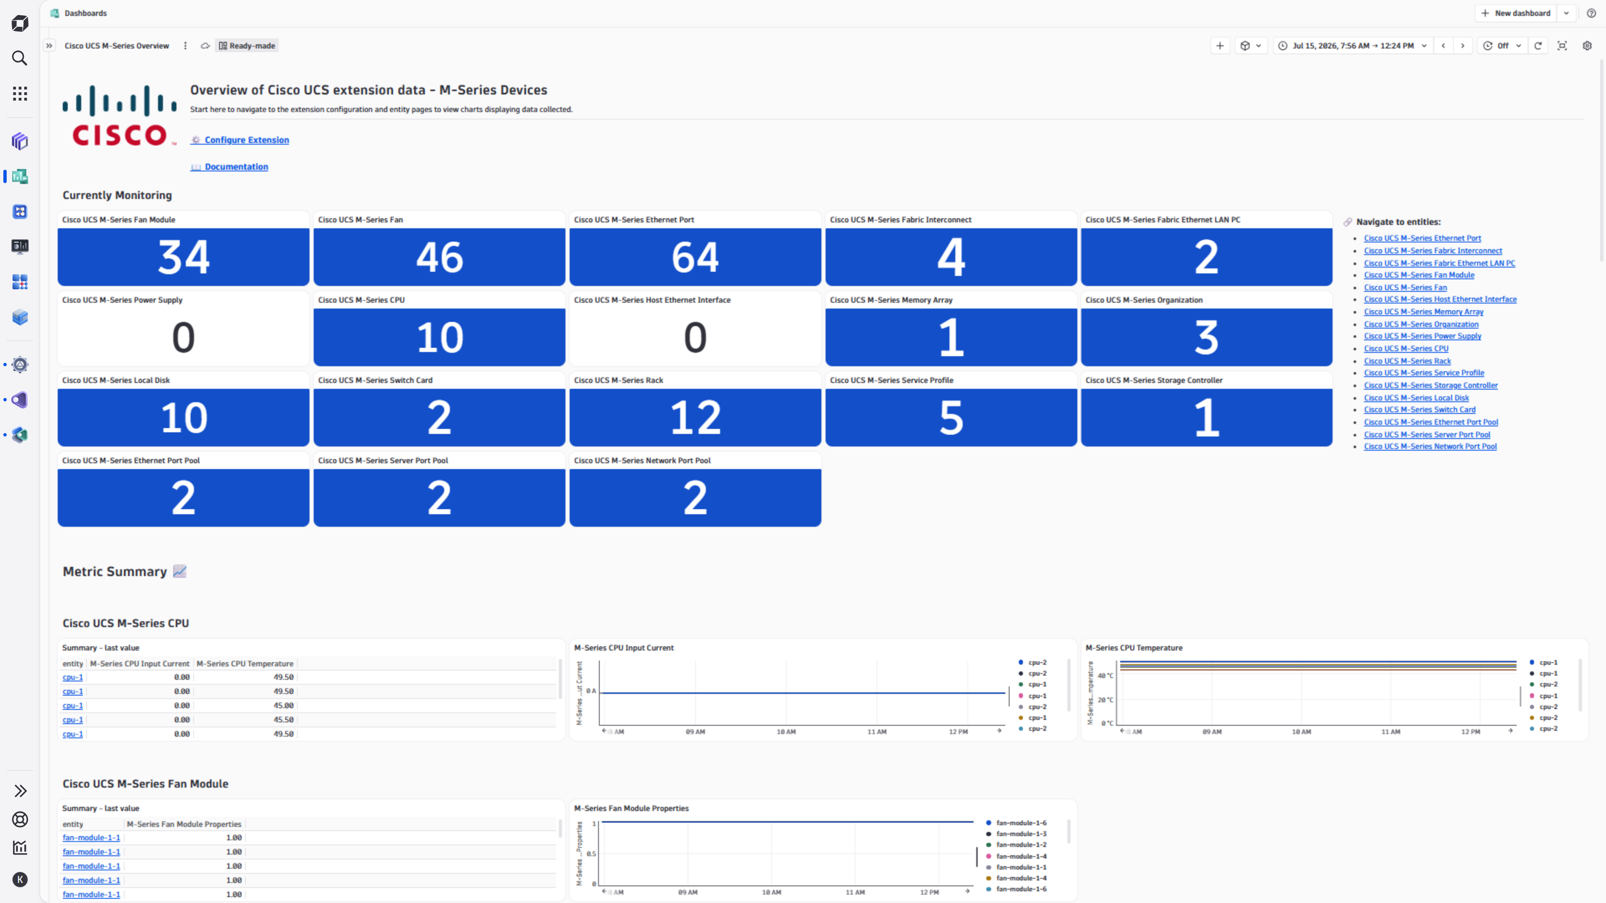The image size is (1606, 903).
Task: Open the support lifebuoy icon in the sidebar
Action: point(20,819)
